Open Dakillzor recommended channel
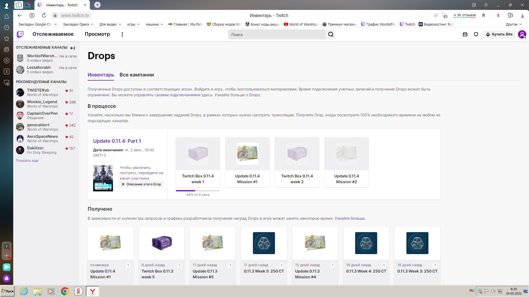Screen dimensions: 529x297 46,150
